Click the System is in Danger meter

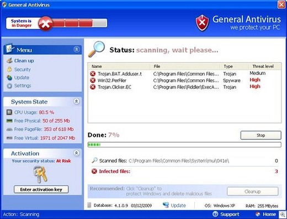pyautogui.click(x=56, y=23)
